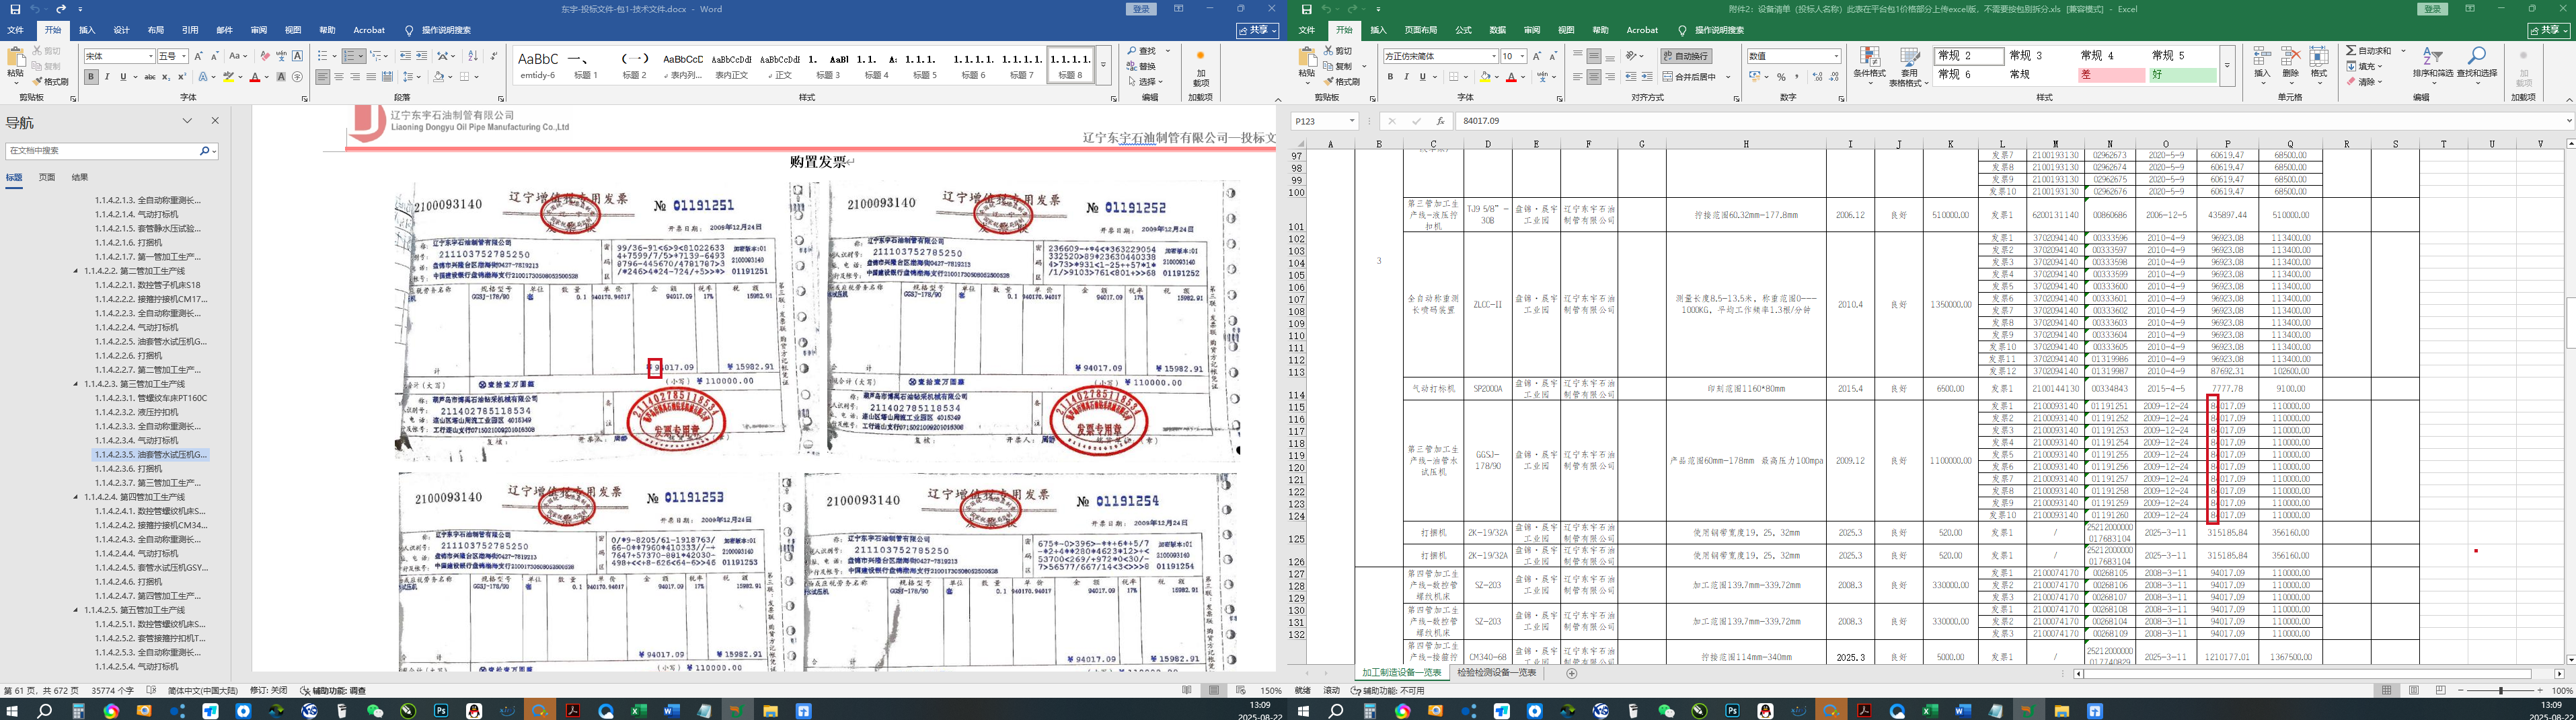Increase indent in Excel alignment group
The image size is (2576, 720).
point(1647,77)
